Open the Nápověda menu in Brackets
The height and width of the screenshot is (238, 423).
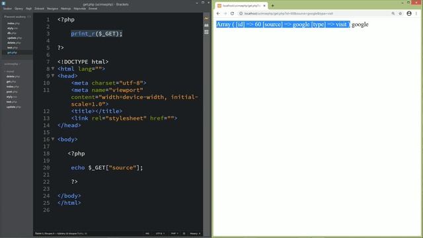pos(79,9)
